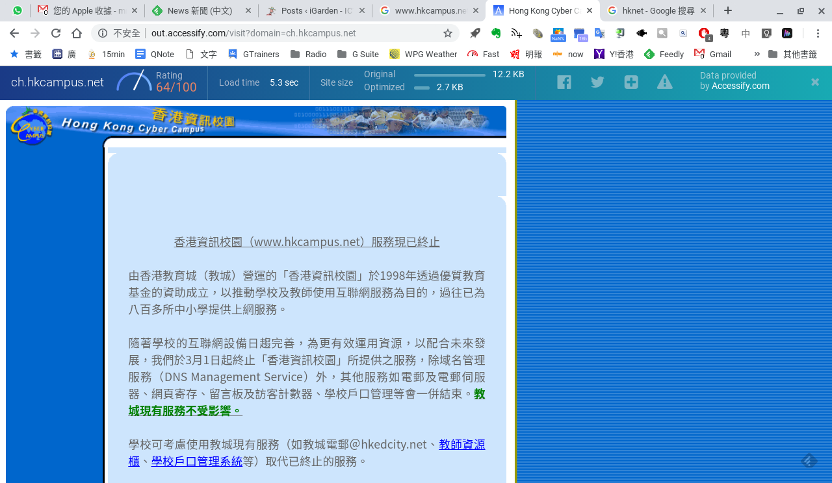Open the Google Translate extension
832x483 pixels.
pos(599,33)
